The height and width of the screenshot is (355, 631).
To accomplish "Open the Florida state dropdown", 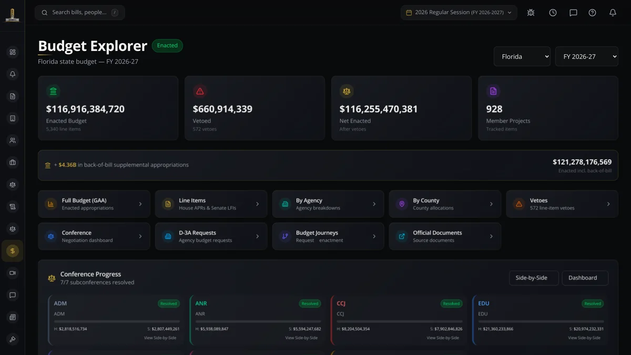I will click(x=522, y=56).
